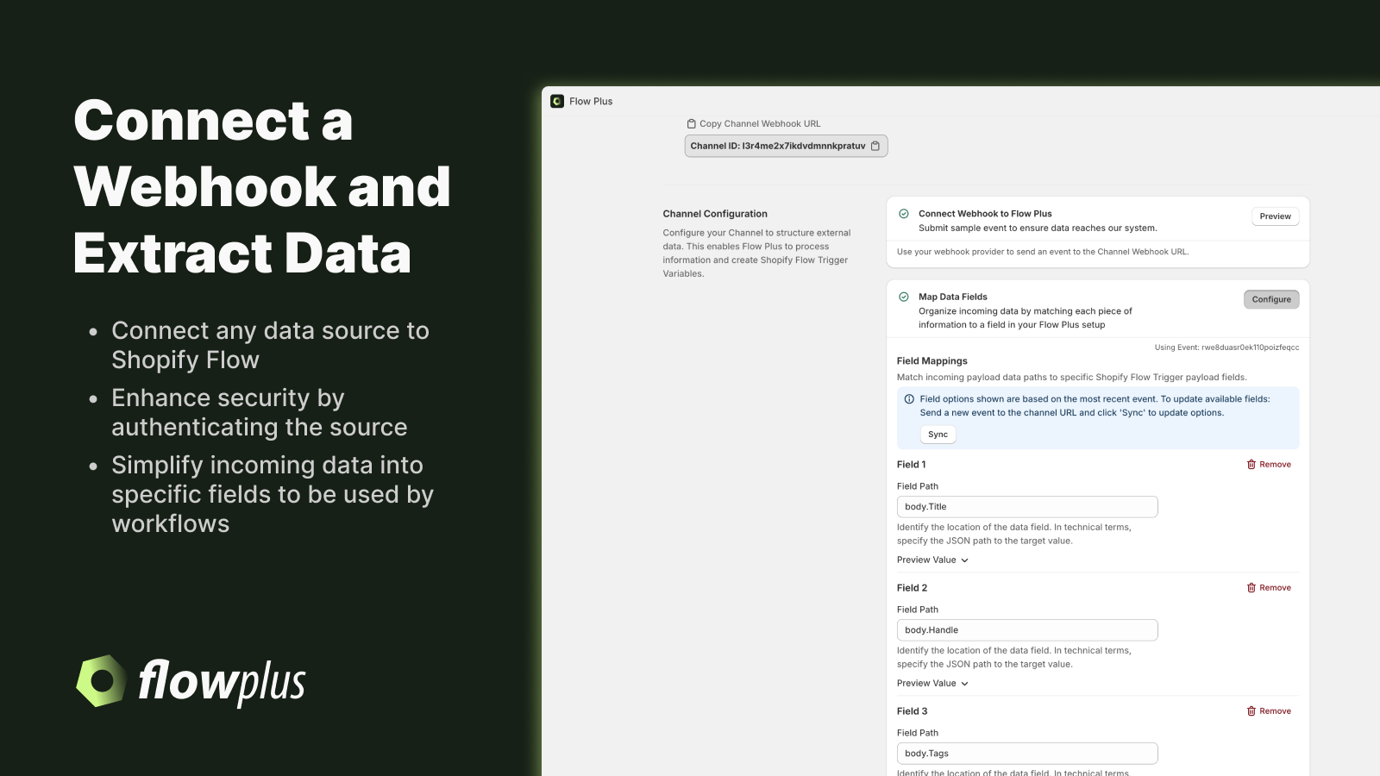Toggle checkmark on Connect Webhook to Flow Plus
1380x776 pixels.
tap(902, 213)
